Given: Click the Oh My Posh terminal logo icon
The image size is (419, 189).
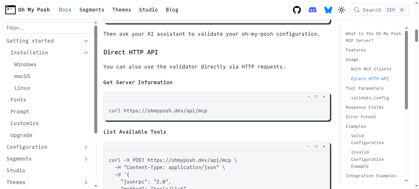Looking at the screenshot, I should click(x=10, y=10).
